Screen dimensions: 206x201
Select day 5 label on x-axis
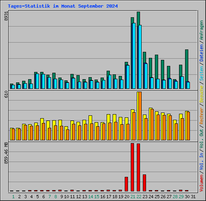37,197
